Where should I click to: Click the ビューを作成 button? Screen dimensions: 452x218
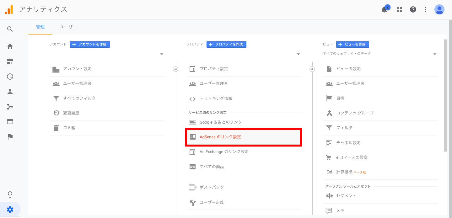tap(352, 45)
